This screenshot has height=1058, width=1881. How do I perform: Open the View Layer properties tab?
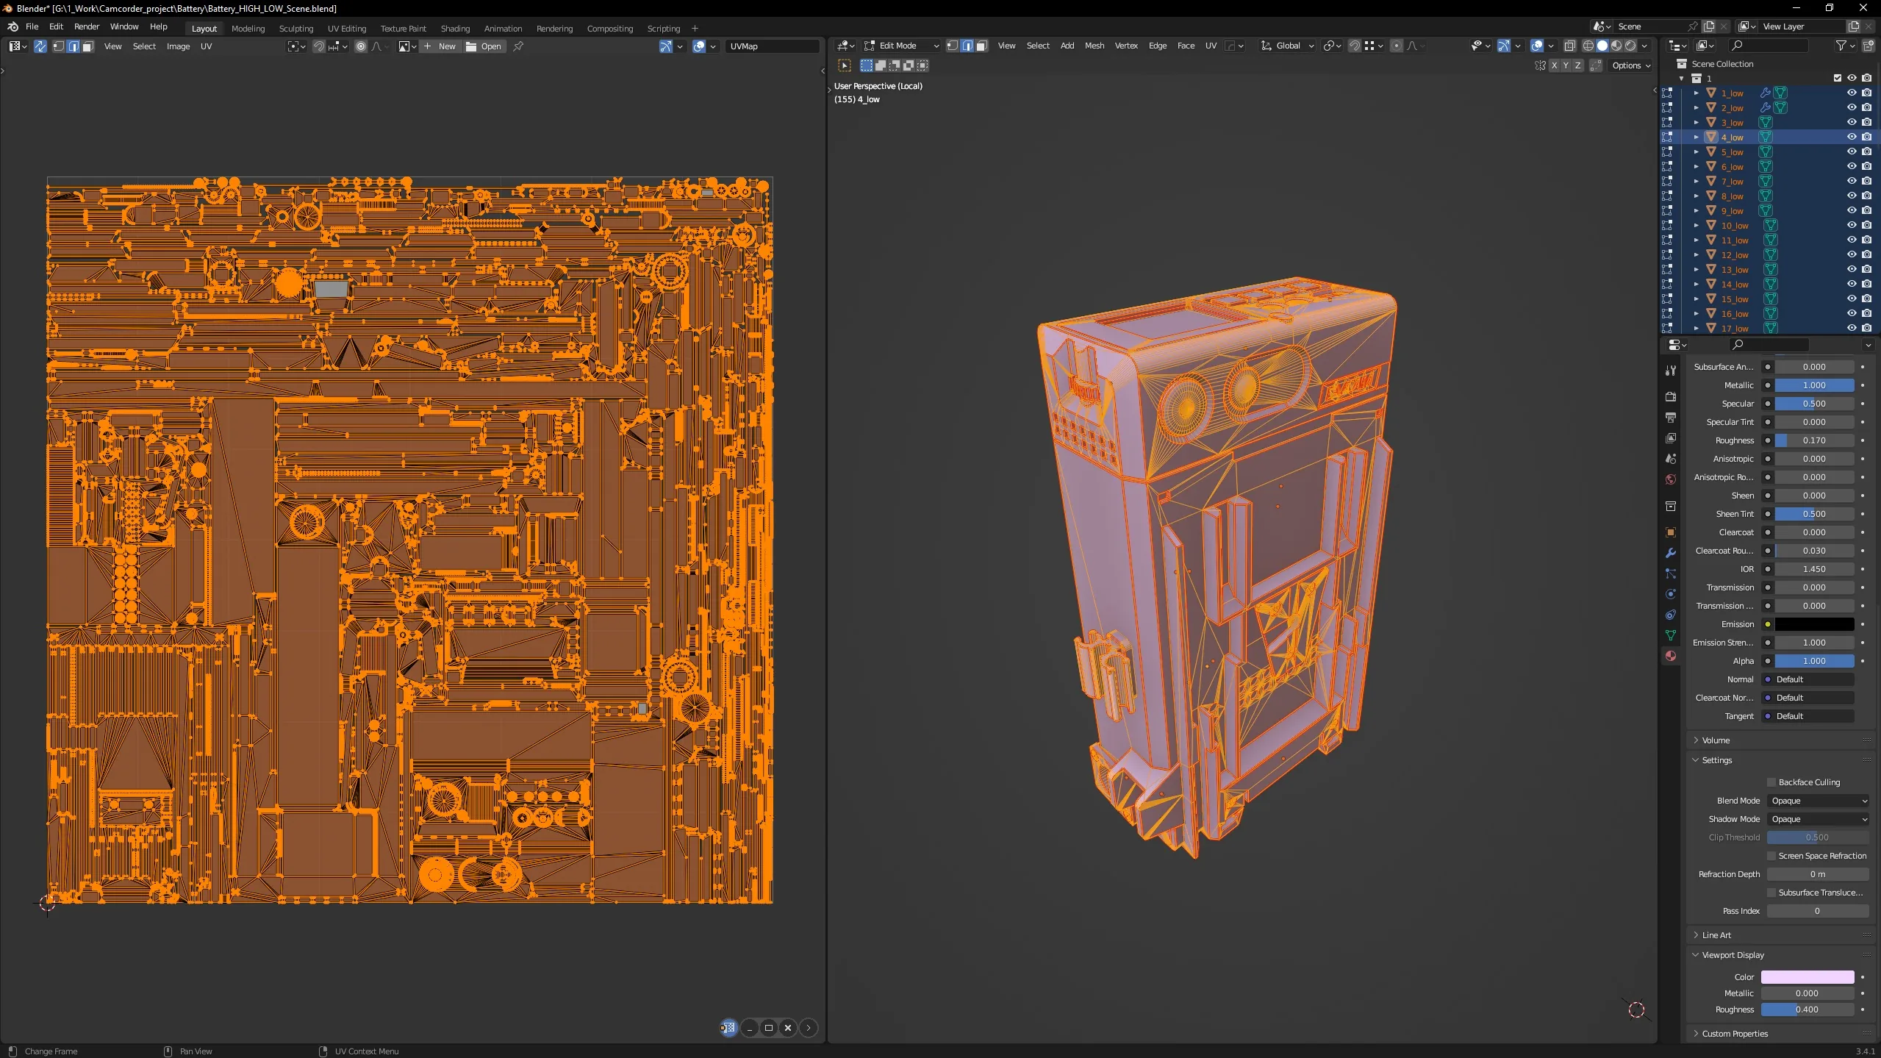pos(1671,438)
